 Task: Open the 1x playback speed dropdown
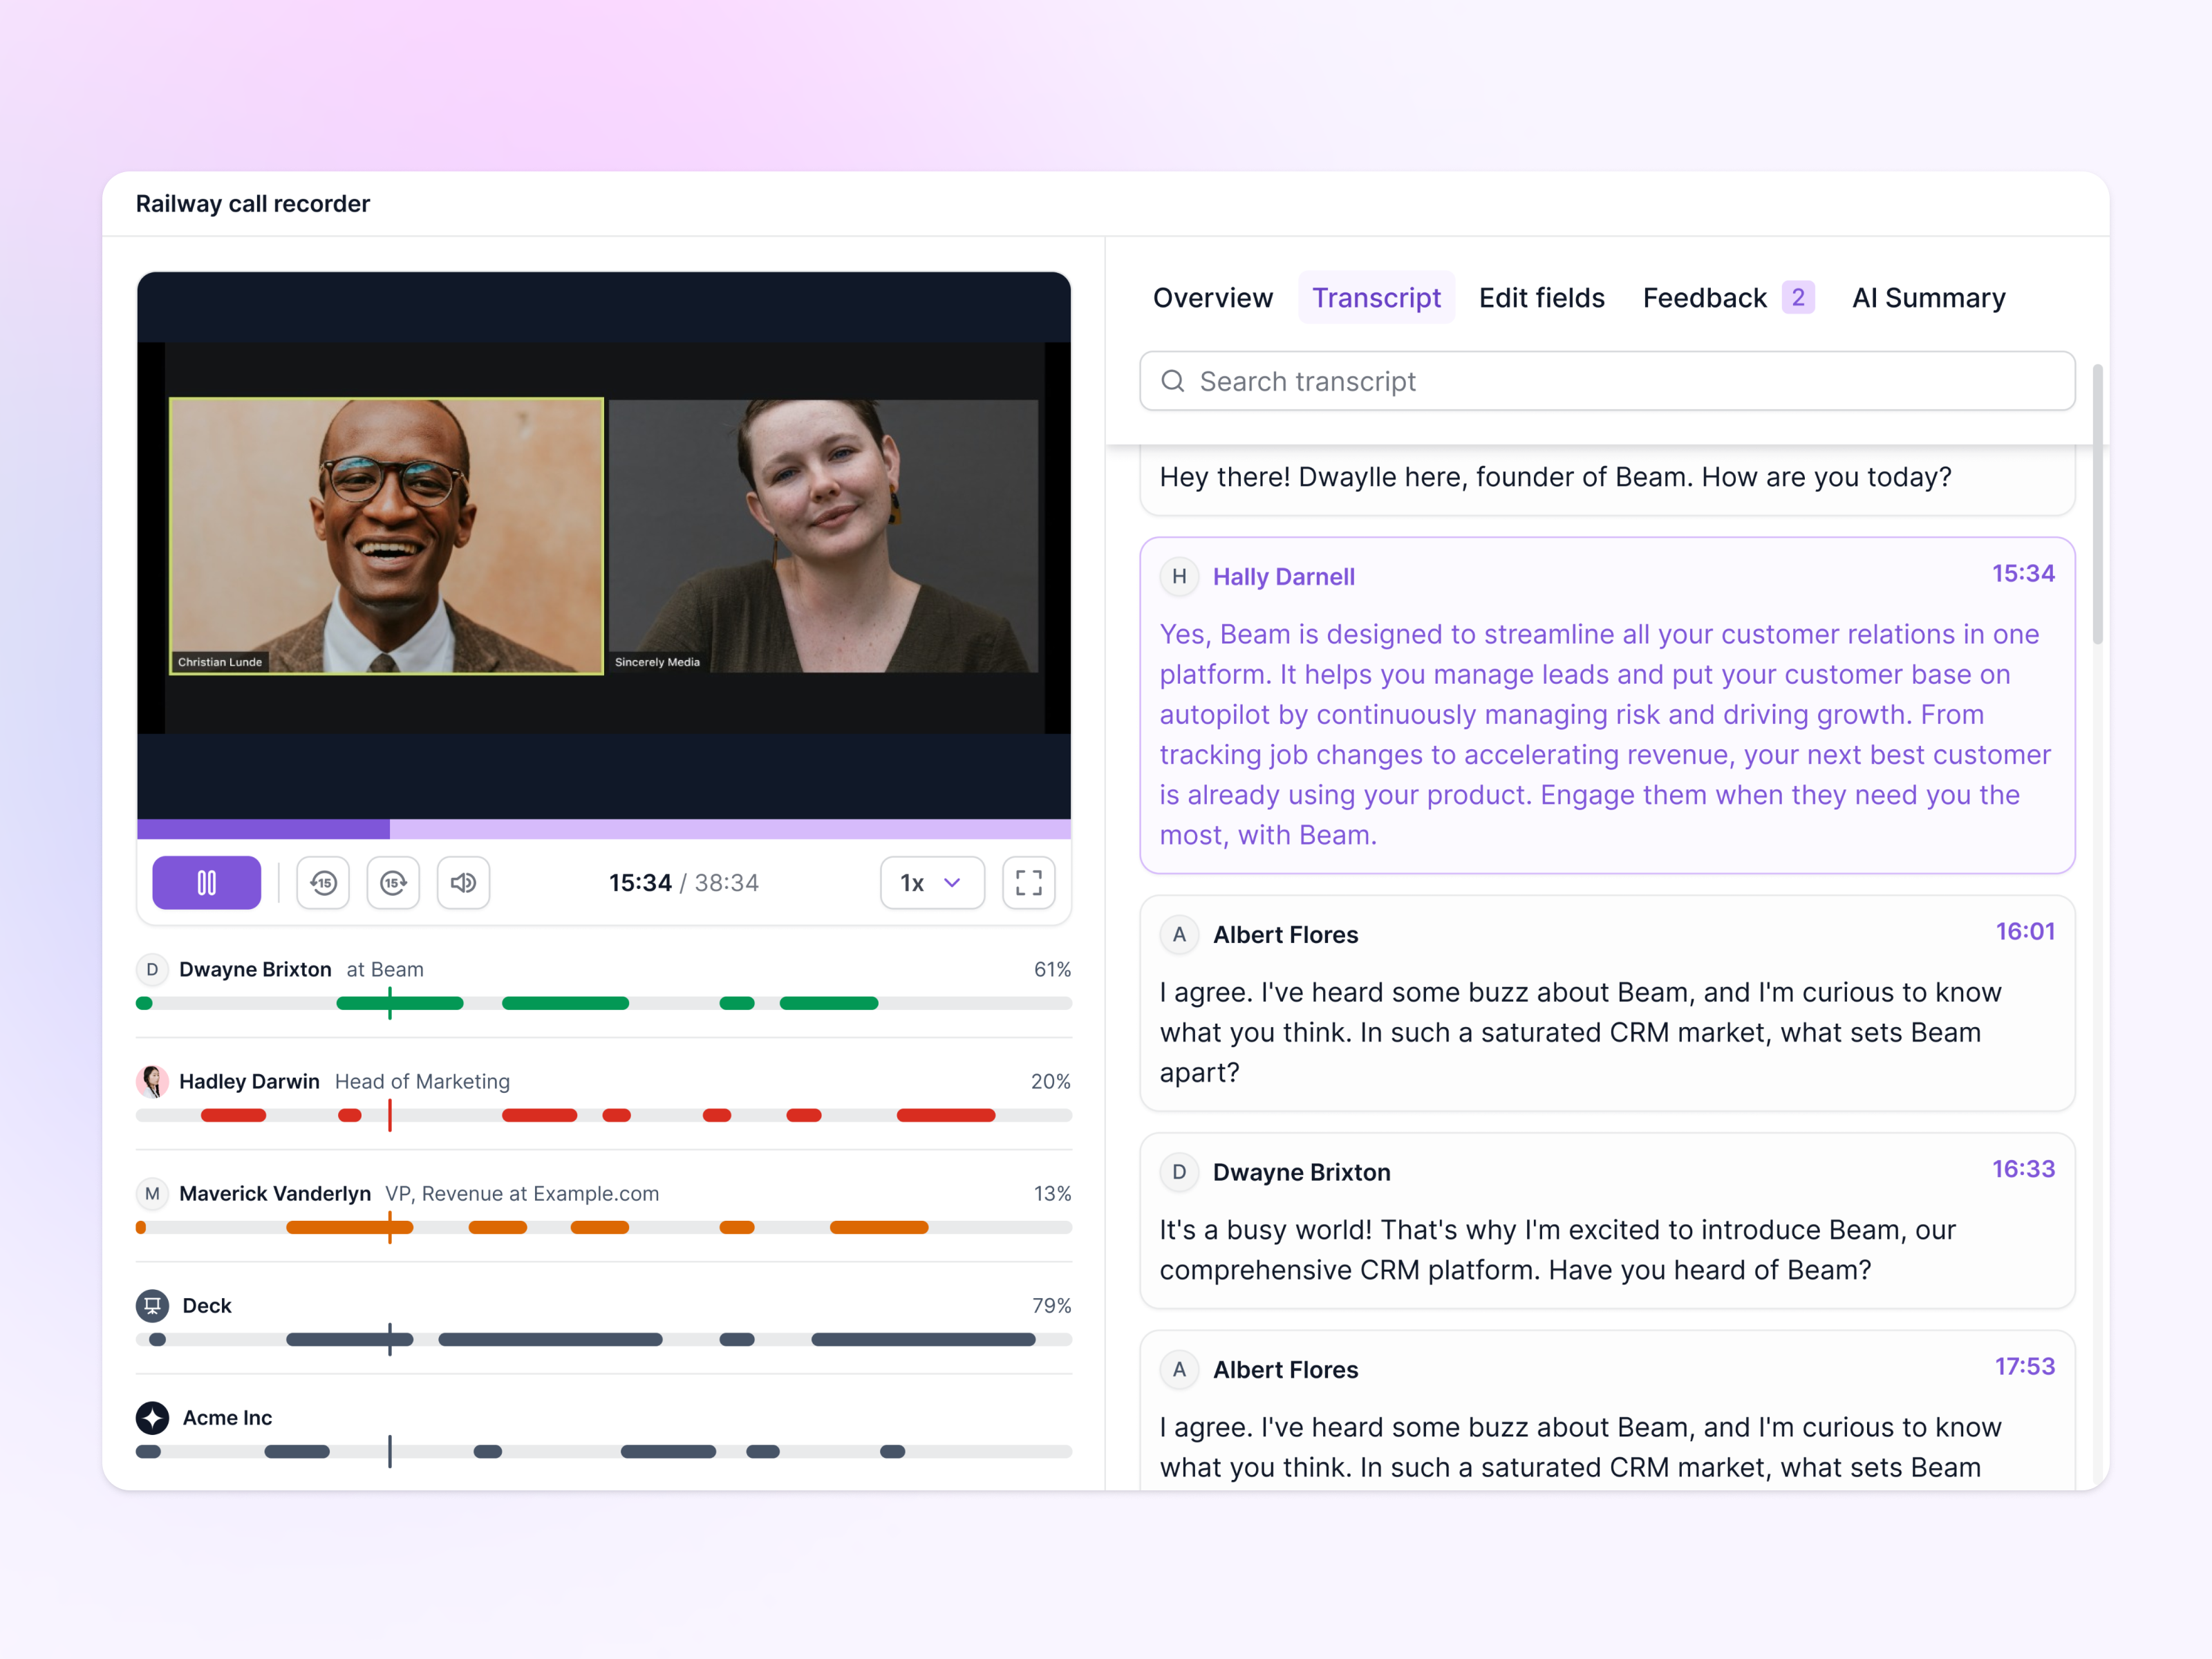pos(931,883)
